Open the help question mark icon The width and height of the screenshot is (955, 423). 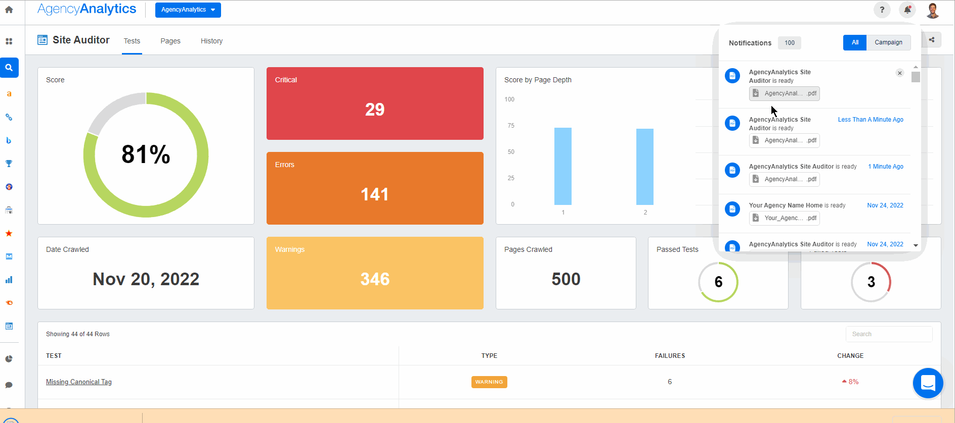click(x=882, y=10)
